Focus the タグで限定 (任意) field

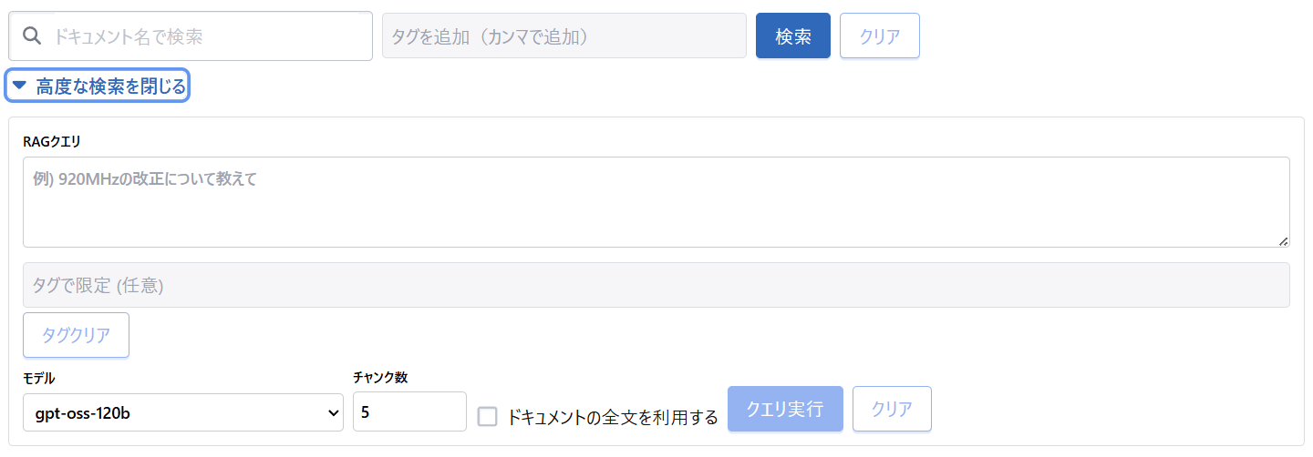click(x=656, y=285)
